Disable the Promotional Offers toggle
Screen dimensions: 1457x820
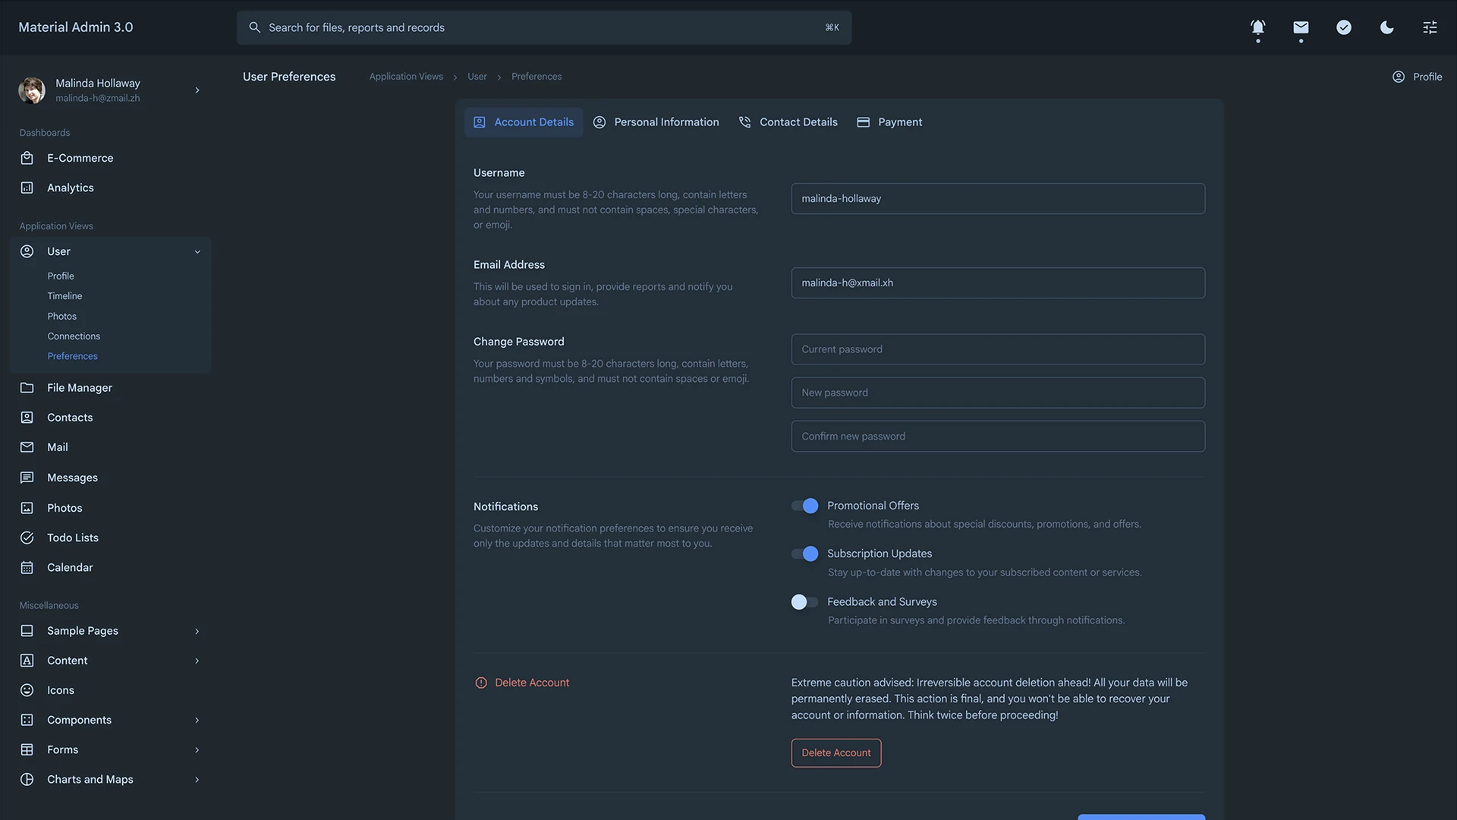tap(804, 506)
